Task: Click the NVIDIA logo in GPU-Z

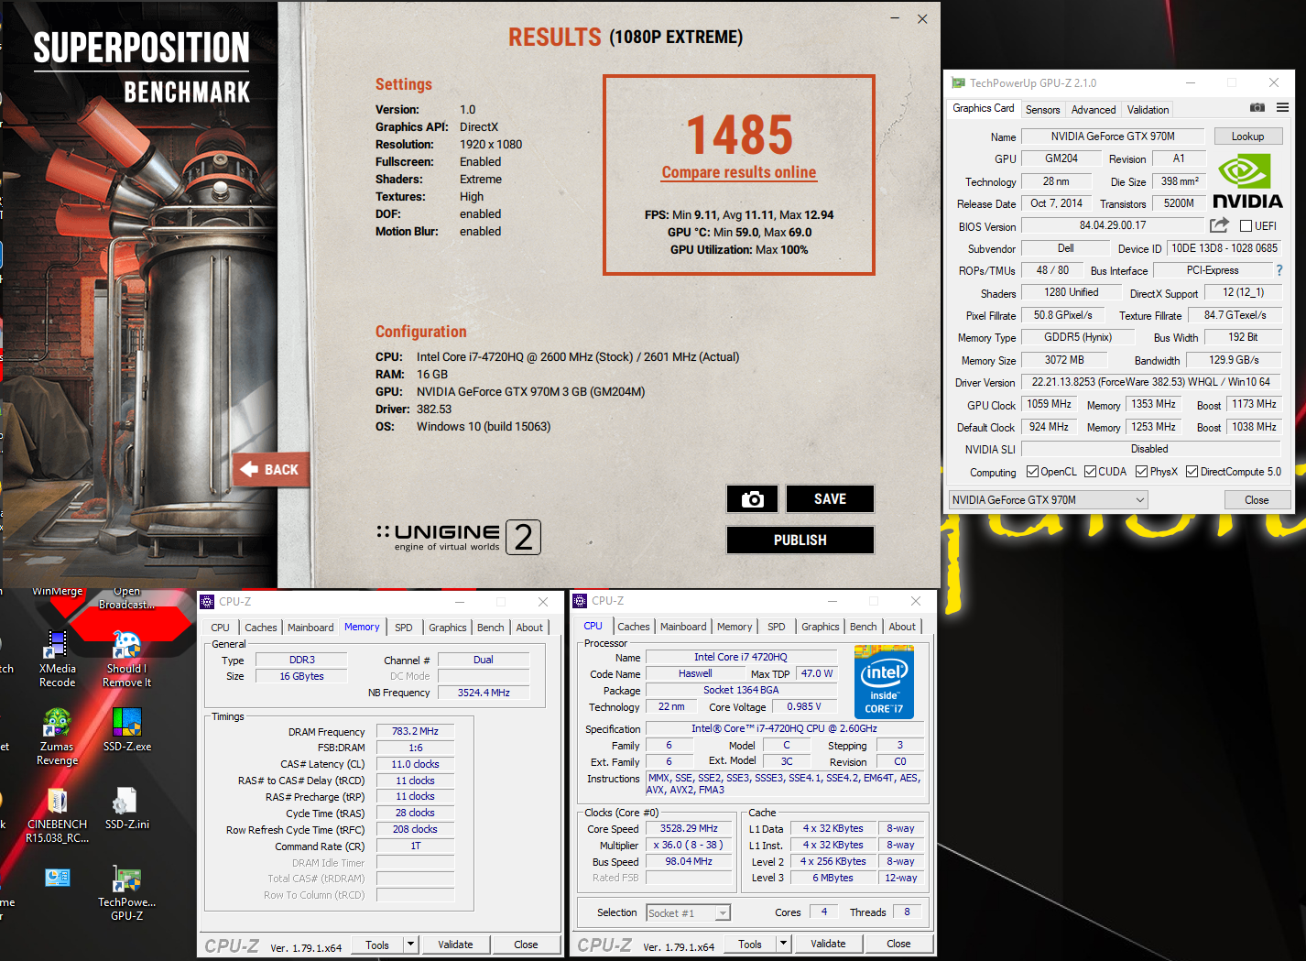Action: tap(1246, 180)
